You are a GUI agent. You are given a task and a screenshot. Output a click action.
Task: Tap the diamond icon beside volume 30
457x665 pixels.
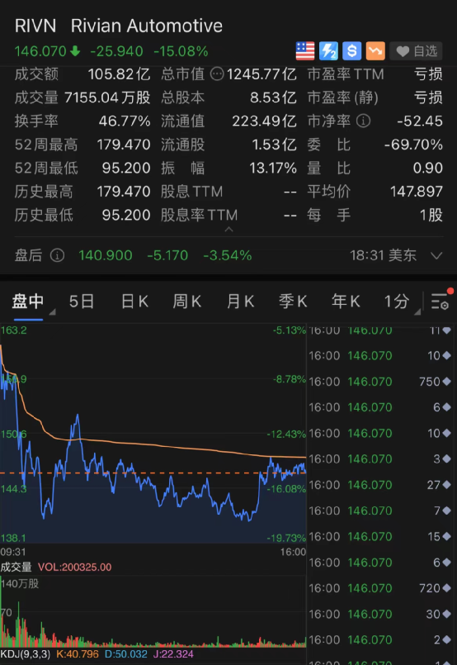pos(446,614)
